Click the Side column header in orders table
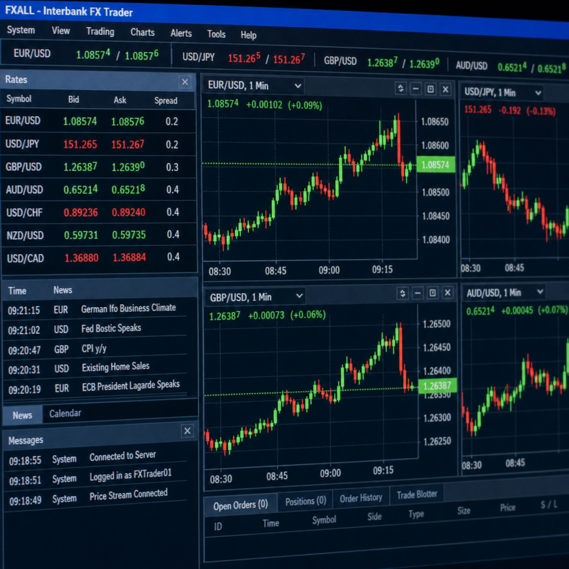Image resolution: width=569 pixels, height=569 pixels. 374,516
